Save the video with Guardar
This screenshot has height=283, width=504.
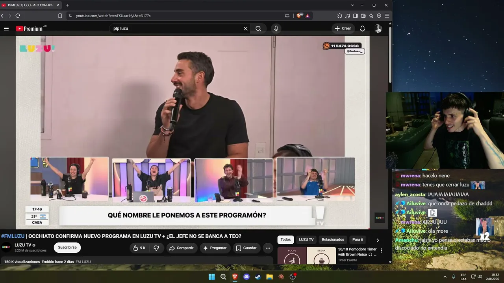(x=246, y=248)
